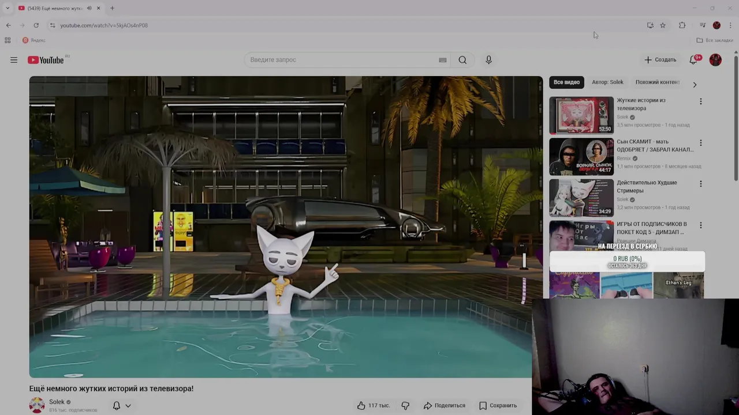Open media controls icon in Chrome toolbar
Image resolution: width=739 pixels, height=415 pixels.
(x=703, y=25)
